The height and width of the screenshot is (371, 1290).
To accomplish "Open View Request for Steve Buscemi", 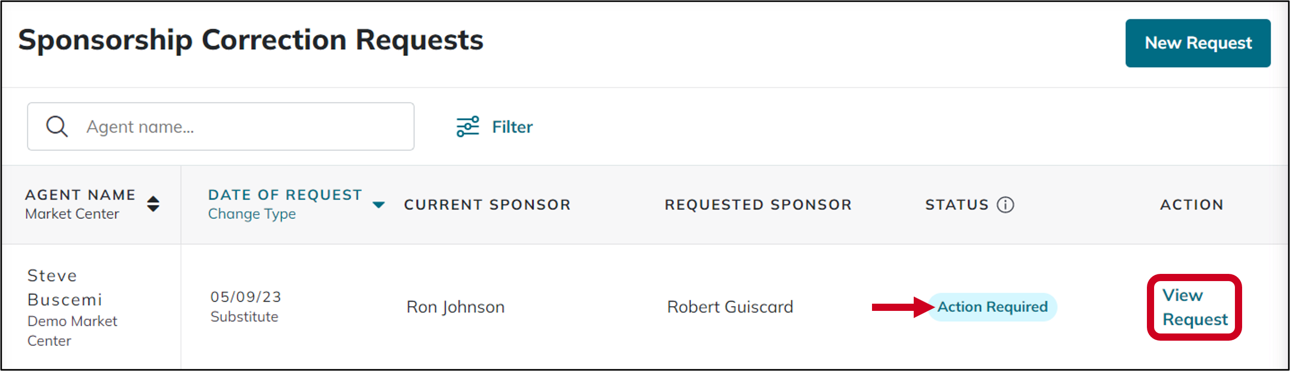I will point(1194,306).
